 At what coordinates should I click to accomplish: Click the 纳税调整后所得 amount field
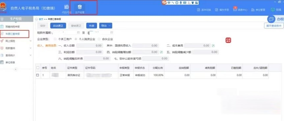click(97, 59)
